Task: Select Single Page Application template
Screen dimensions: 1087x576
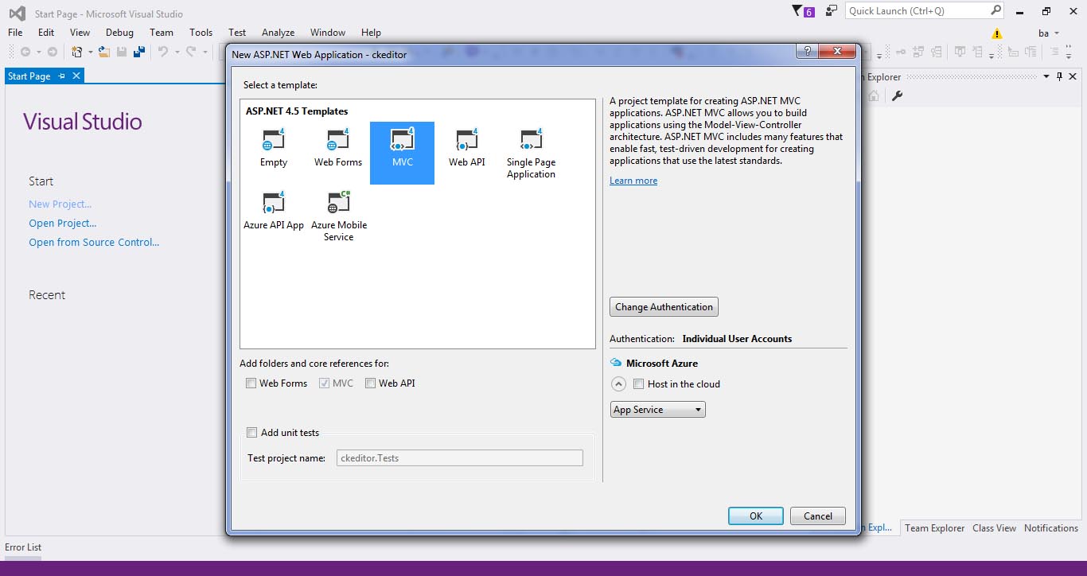Action: (531, 142)
